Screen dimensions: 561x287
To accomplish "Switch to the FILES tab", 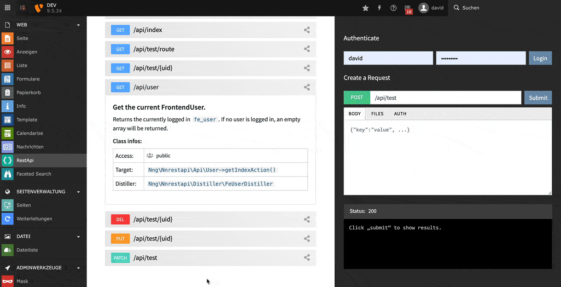I will 377,114.
